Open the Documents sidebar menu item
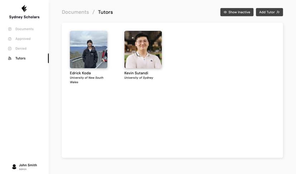Image resolution: width=296 pixels, height=174 pixels. (x=24, y=29)
